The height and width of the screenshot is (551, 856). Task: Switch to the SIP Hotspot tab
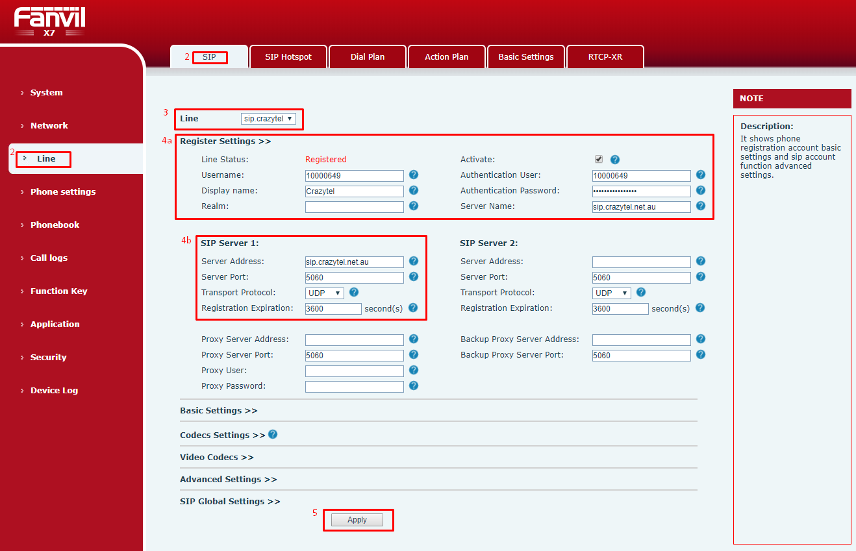288,57
